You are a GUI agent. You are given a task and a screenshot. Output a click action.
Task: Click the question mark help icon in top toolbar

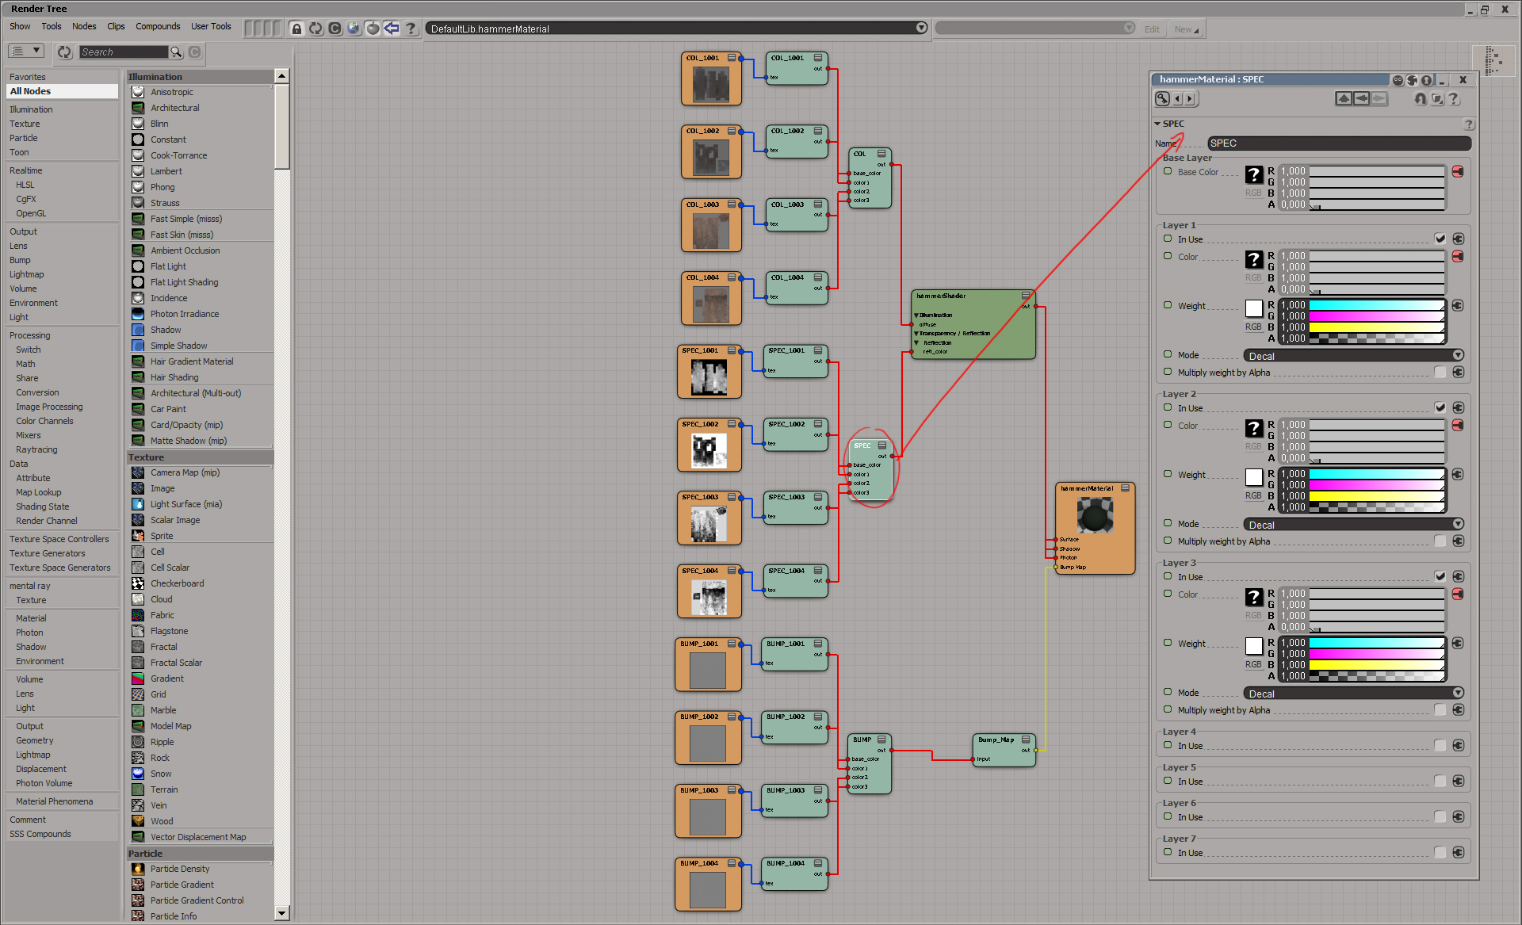tap(411, 29)
